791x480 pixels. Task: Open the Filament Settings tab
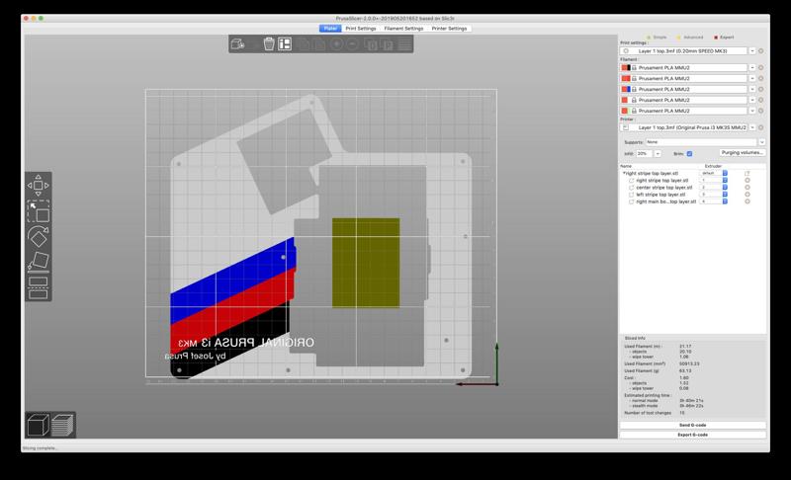[x=403, y=29]
